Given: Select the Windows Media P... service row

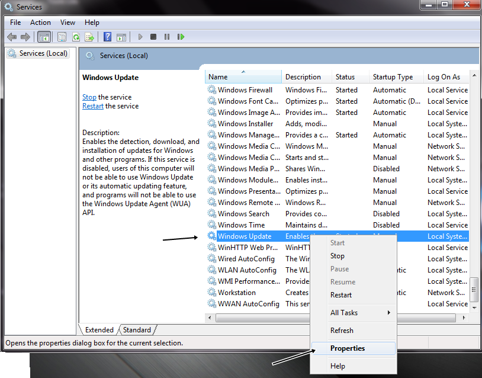Looking at the screenshot, I should [337, 168].
